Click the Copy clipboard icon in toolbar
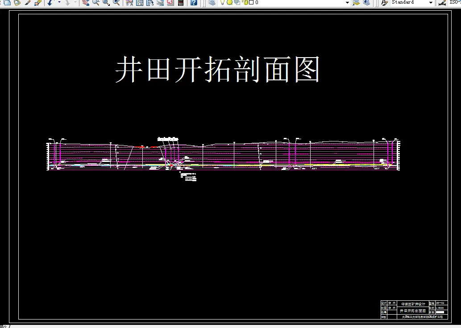 click(7, 3)
